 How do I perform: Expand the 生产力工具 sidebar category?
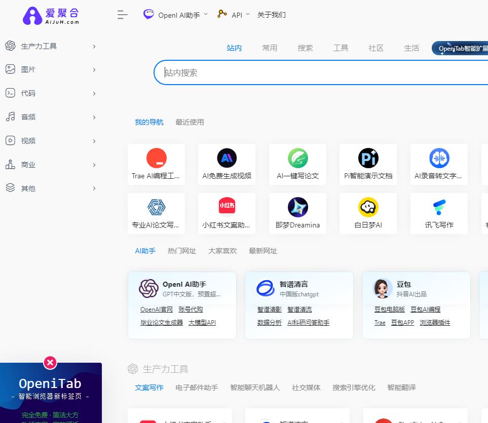pos(94,46)
